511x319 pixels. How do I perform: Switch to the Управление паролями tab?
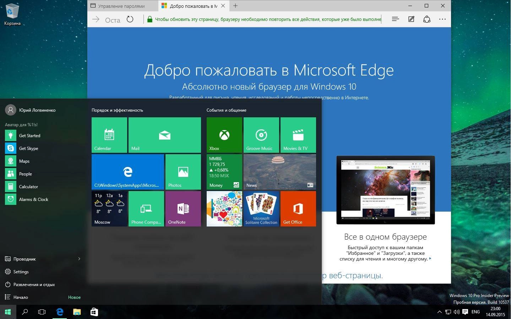click(123, 6)
